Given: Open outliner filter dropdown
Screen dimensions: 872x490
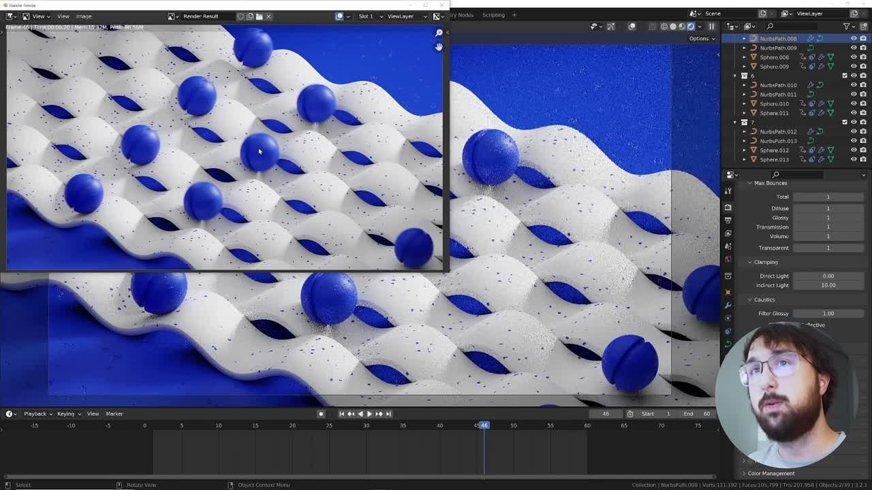Looking at the screenshot, I should point(849,27).
